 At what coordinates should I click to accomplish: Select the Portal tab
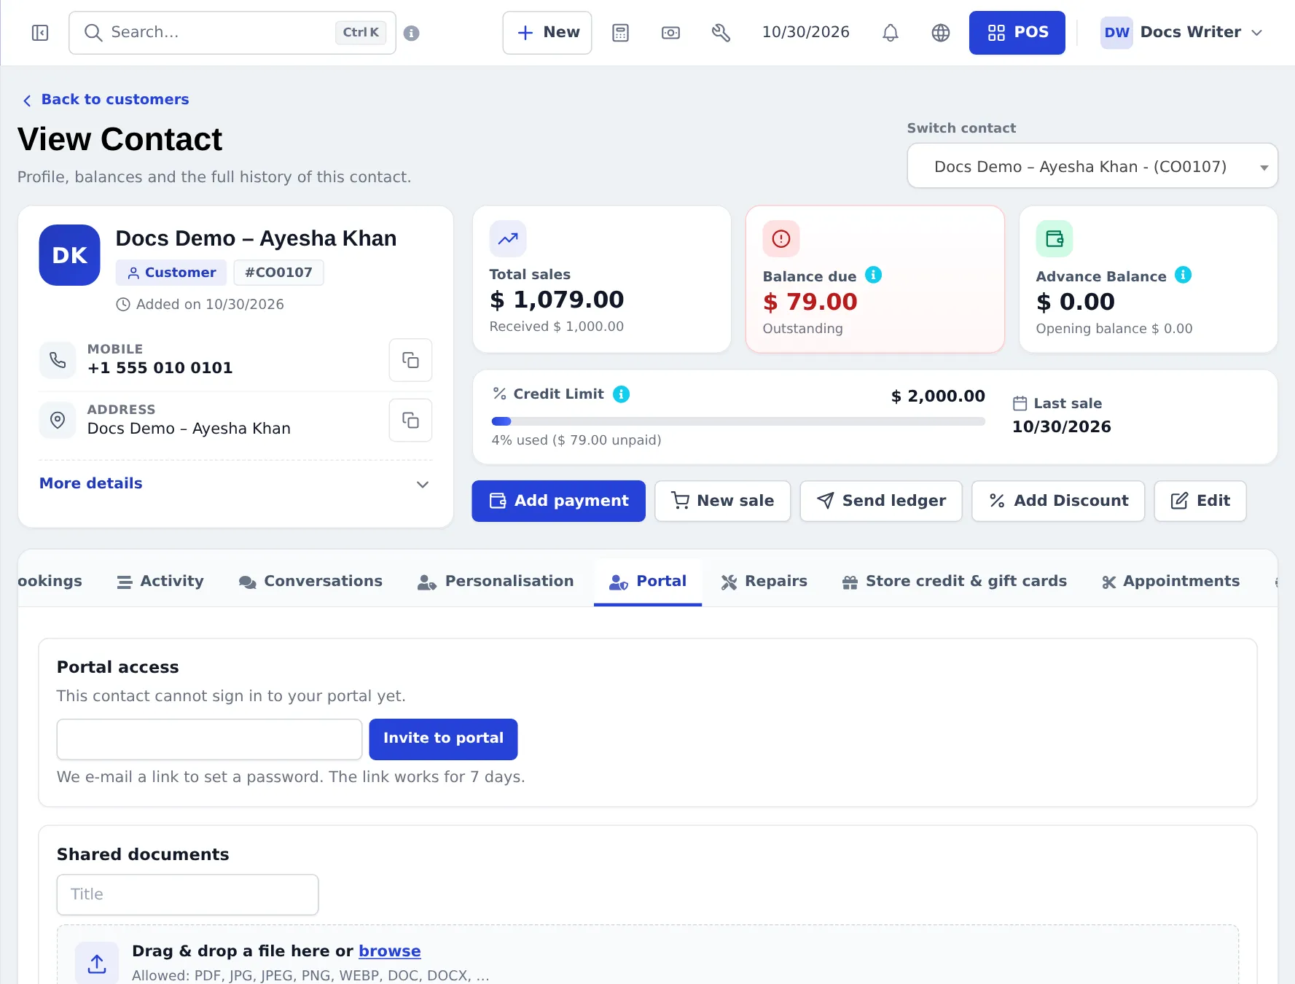point(648,582)
